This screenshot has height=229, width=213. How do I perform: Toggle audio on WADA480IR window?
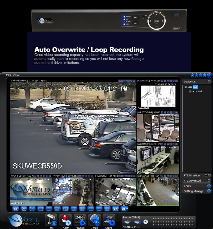coord(89,176)
